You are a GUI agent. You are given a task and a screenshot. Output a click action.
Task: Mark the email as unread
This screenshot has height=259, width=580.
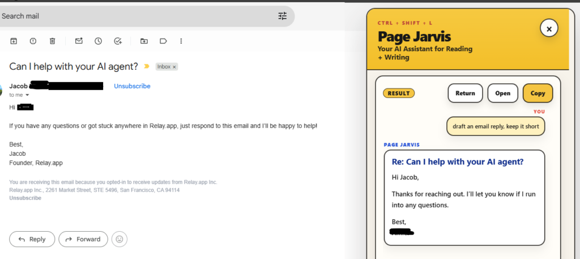[x=79, y=41]
